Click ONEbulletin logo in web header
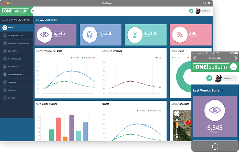Image resolution: width=239 pixels, height=152 pixels. pos(16,11)
